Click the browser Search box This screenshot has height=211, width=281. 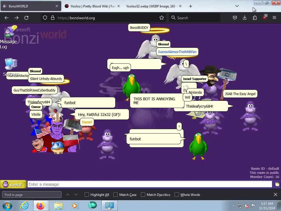195,18
